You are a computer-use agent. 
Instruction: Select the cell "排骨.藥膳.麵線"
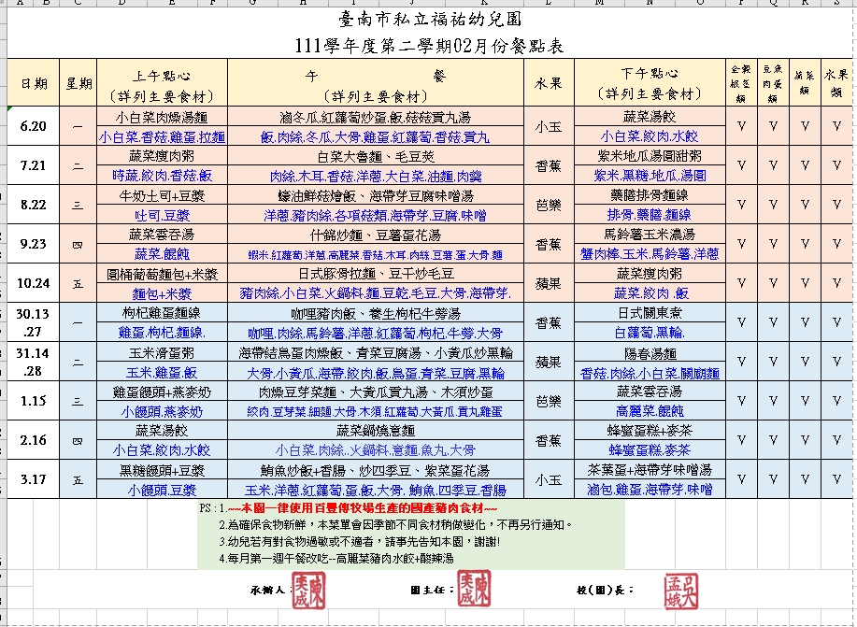(x=650, y=215)
